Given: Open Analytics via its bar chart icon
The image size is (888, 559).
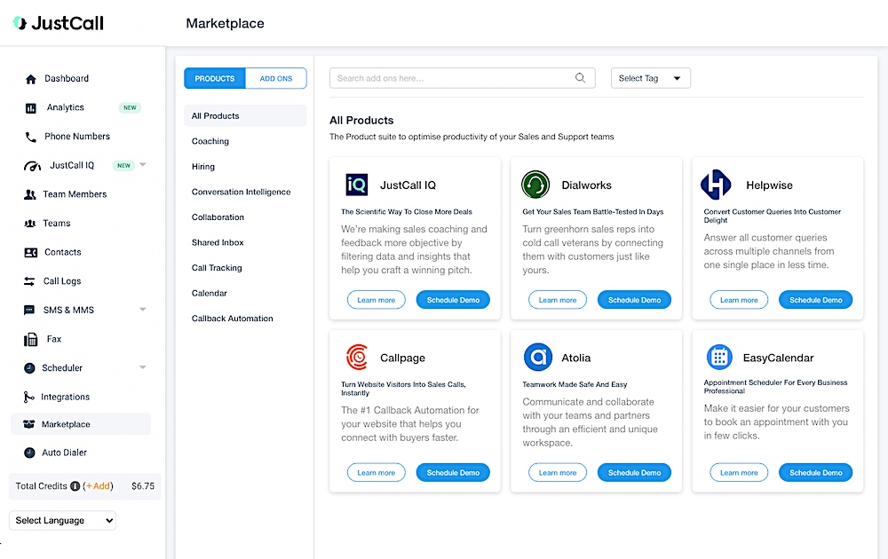Looking at the screenshot, I should 31,108.
